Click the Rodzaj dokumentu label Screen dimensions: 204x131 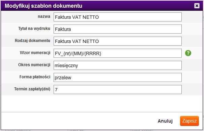32,41
